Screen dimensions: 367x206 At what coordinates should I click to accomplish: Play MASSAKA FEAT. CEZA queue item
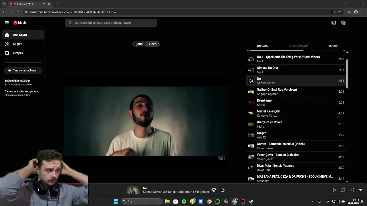(x=296, y=179)
